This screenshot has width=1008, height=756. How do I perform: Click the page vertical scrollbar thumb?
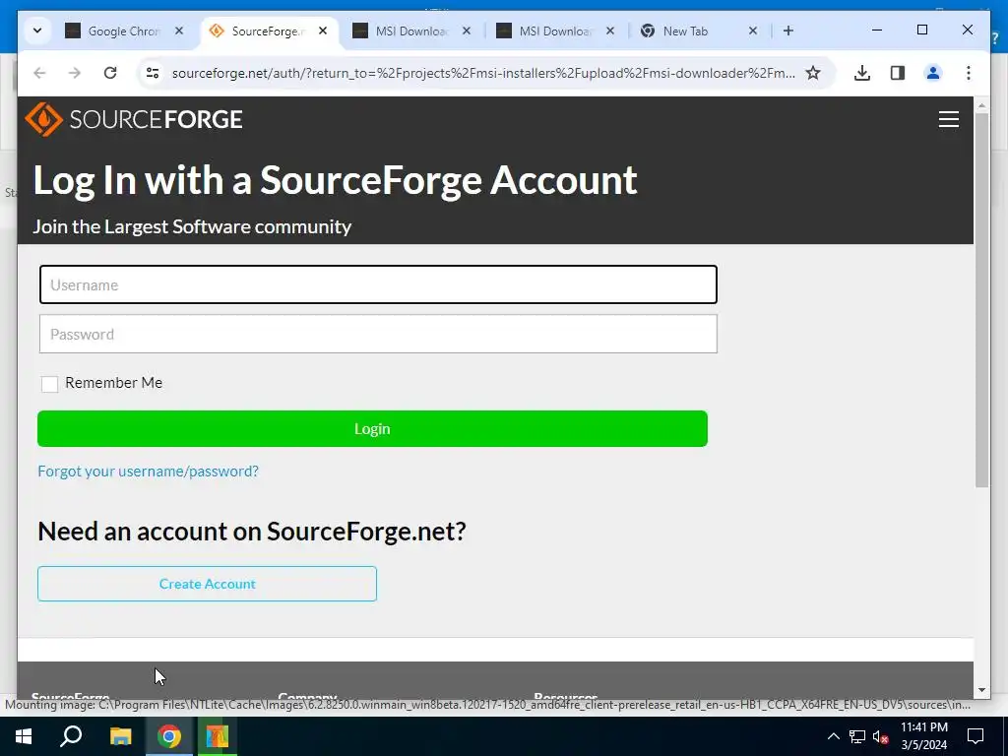[981, 300]
